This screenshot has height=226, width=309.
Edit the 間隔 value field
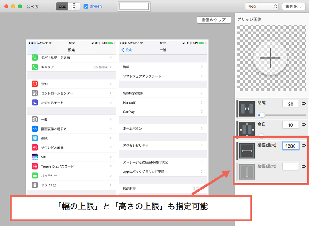(x=290, y=104)
